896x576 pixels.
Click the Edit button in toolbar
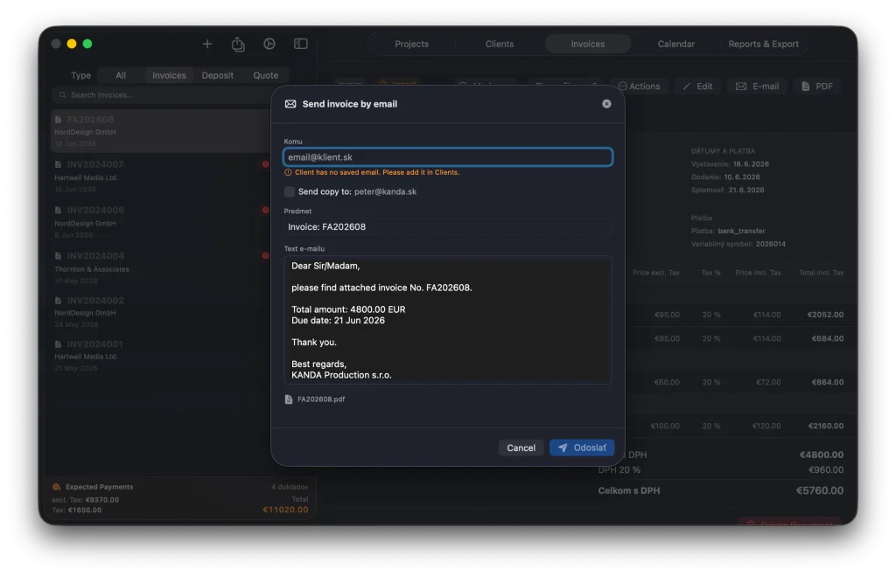pos(697,87)
